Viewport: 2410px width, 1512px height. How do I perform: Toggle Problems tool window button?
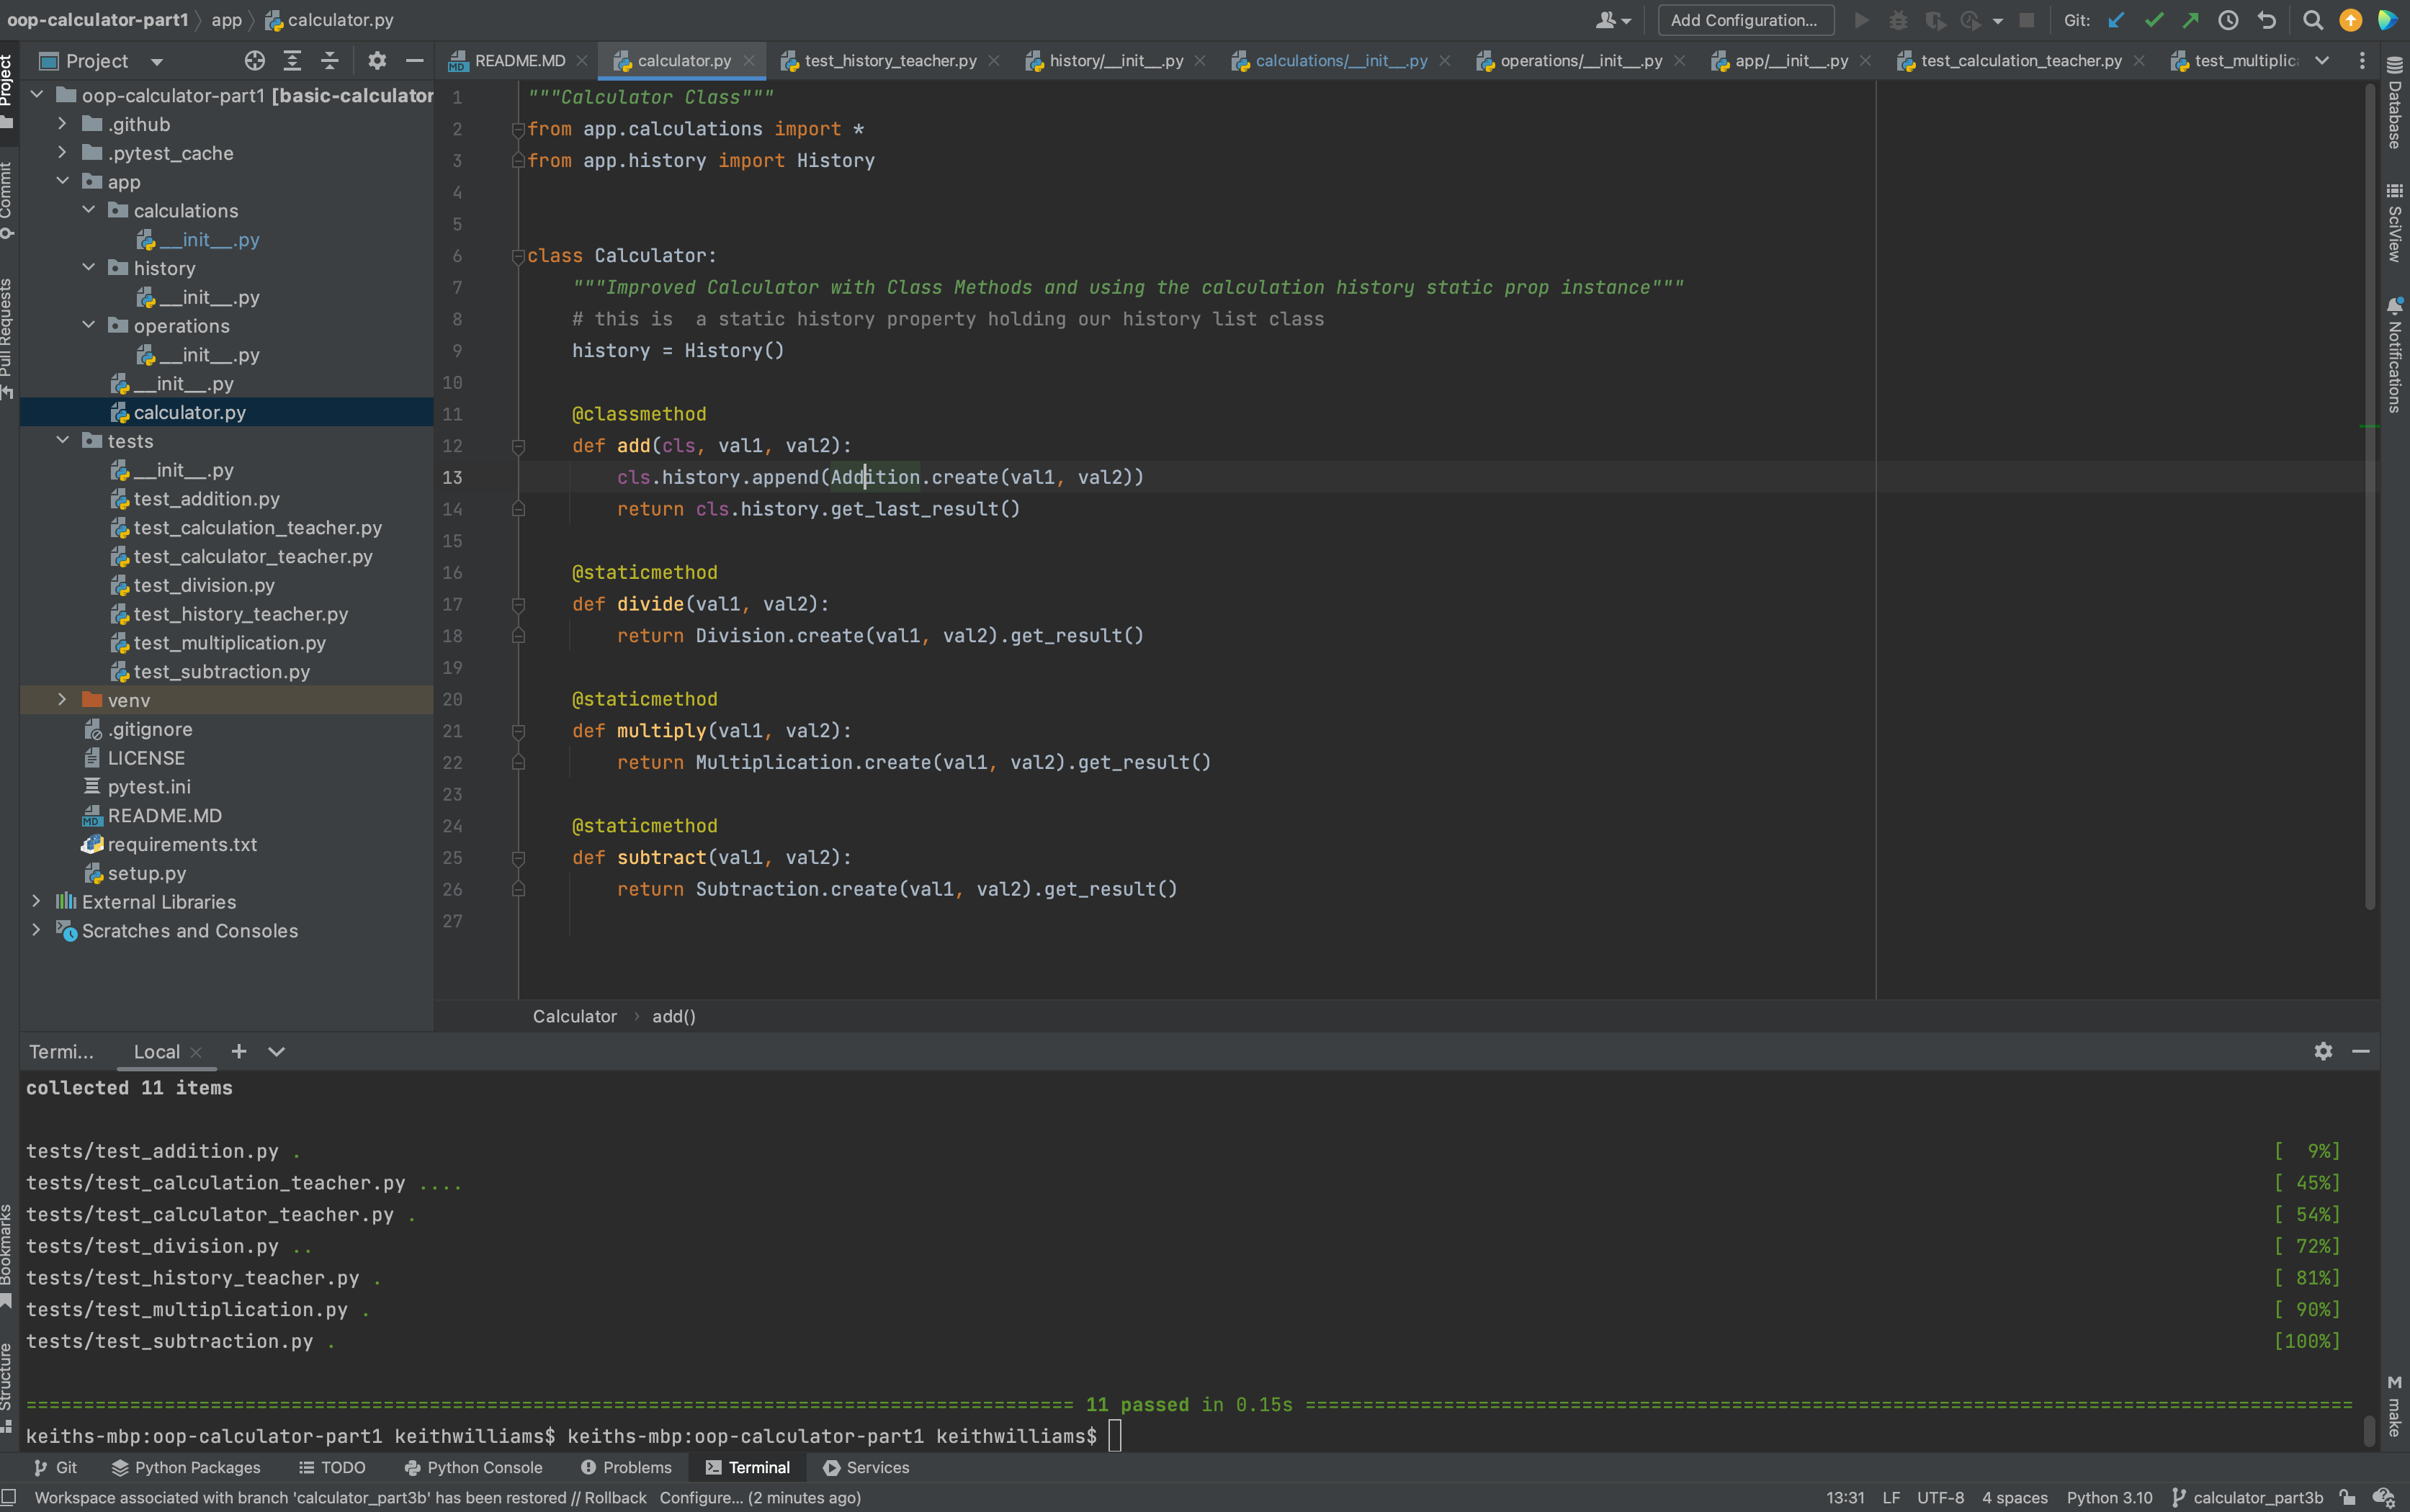626,1467
